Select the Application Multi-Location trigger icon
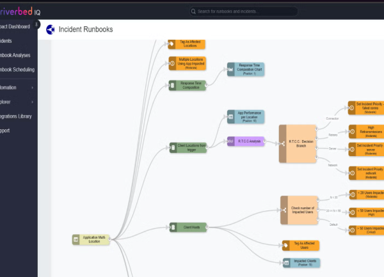This screenshot has height=277, width=384. (x=76, y=239)
